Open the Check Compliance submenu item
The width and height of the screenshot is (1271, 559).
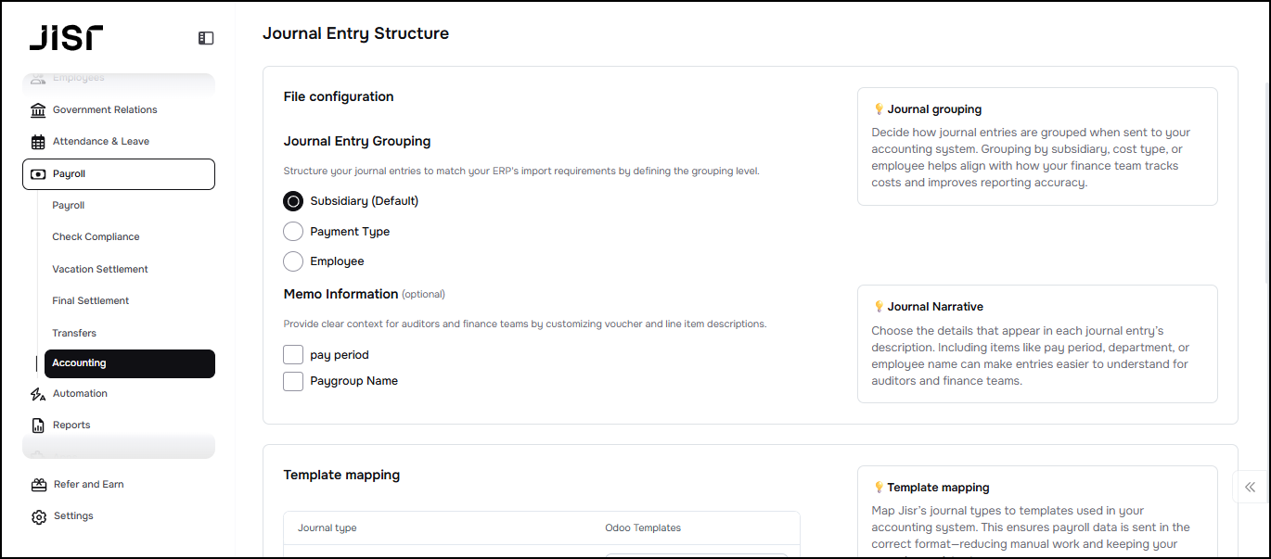click(96, 237)
